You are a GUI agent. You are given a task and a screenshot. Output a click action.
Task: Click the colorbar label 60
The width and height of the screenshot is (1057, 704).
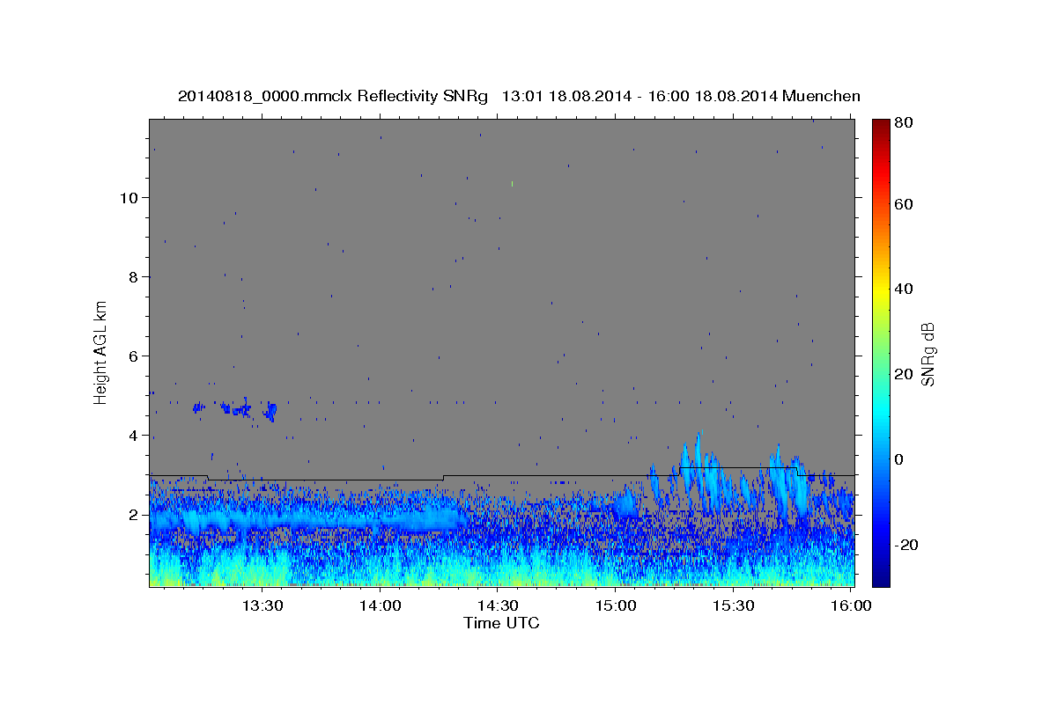[x=905, y=204]
